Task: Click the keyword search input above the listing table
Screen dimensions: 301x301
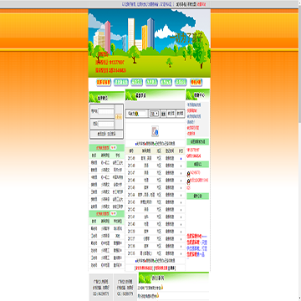Action: click(136, 114)
